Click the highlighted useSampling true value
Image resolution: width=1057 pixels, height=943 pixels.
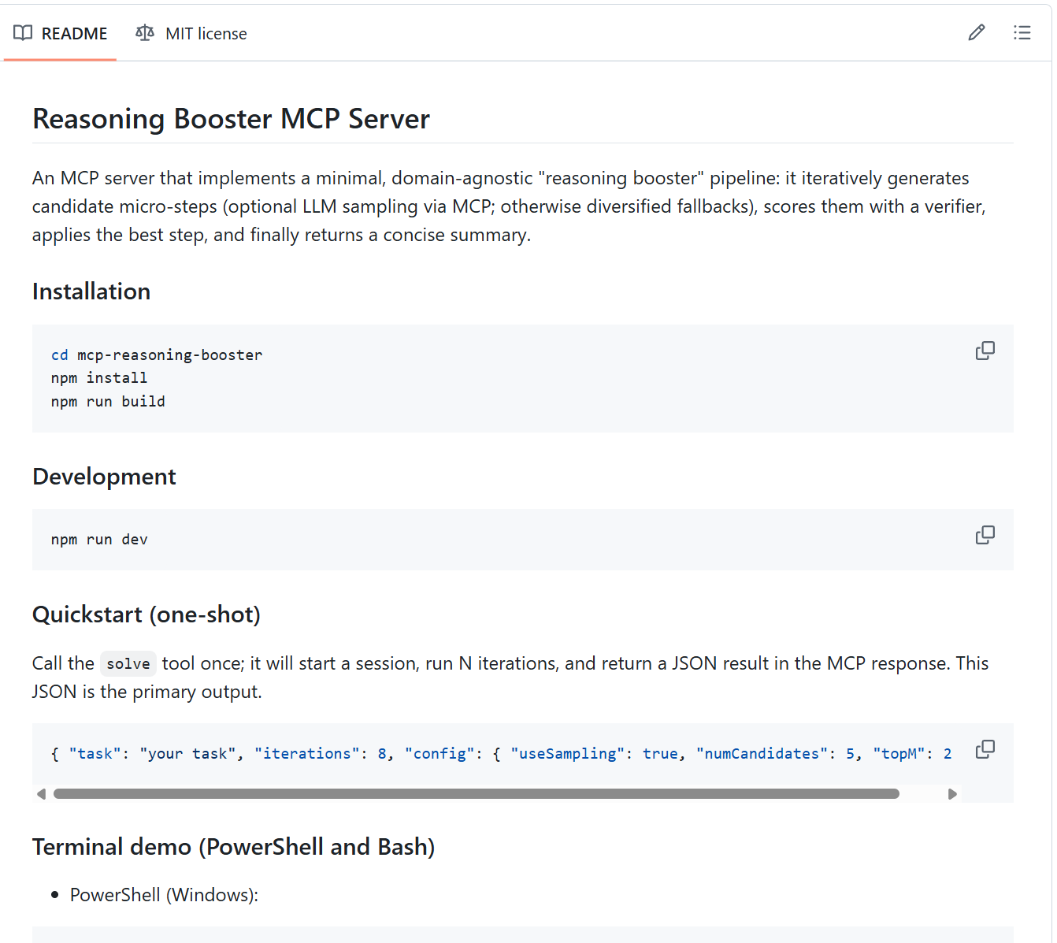pyautogui.click(x=660, y=753)
